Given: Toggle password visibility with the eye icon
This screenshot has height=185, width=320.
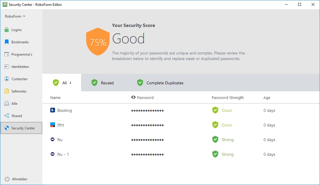Looking at the screenshot, I should tap(133, 97).
